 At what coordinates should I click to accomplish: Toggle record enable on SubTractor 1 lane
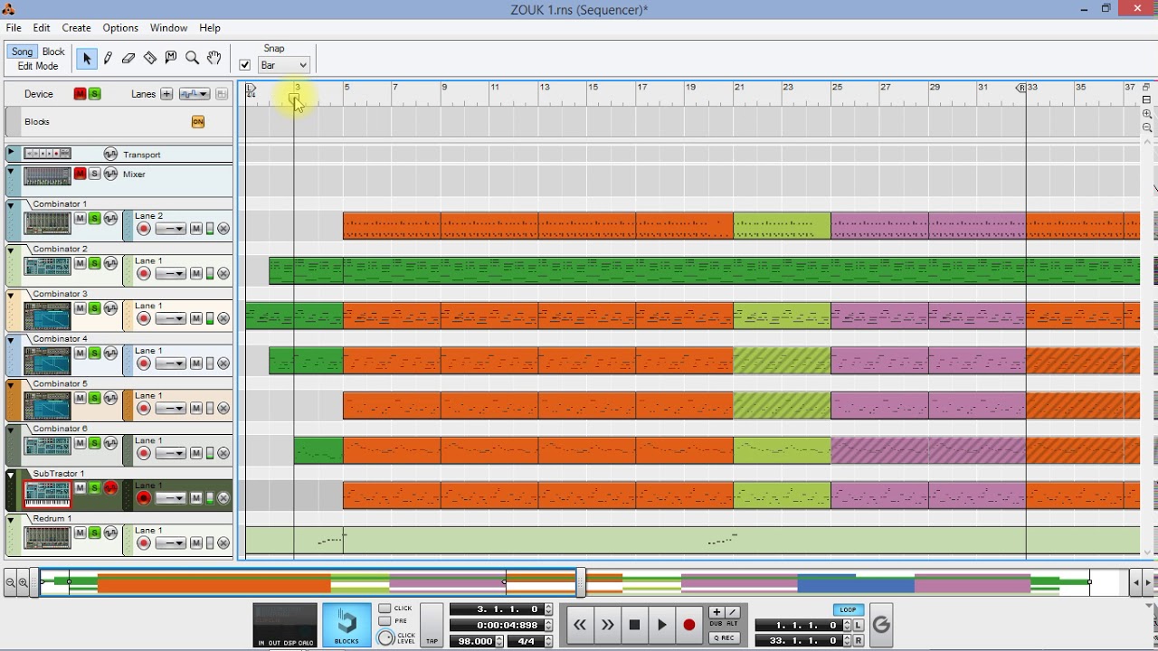point(144,498)
